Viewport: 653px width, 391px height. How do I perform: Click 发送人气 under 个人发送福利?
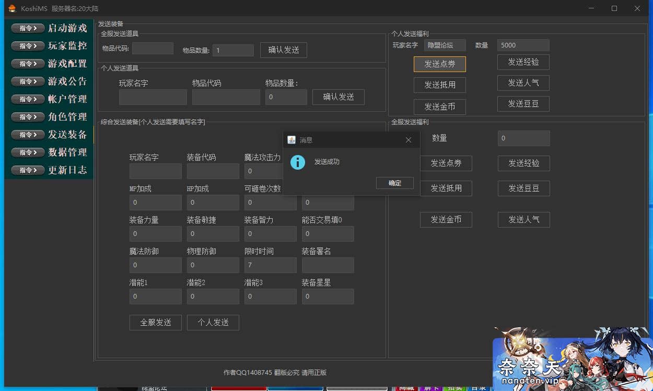pyautogui.click(x=523, y=83)
